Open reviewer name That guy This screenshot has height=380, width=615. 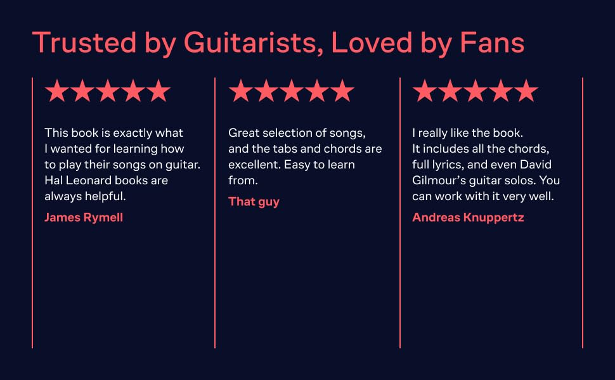point(254,201)
